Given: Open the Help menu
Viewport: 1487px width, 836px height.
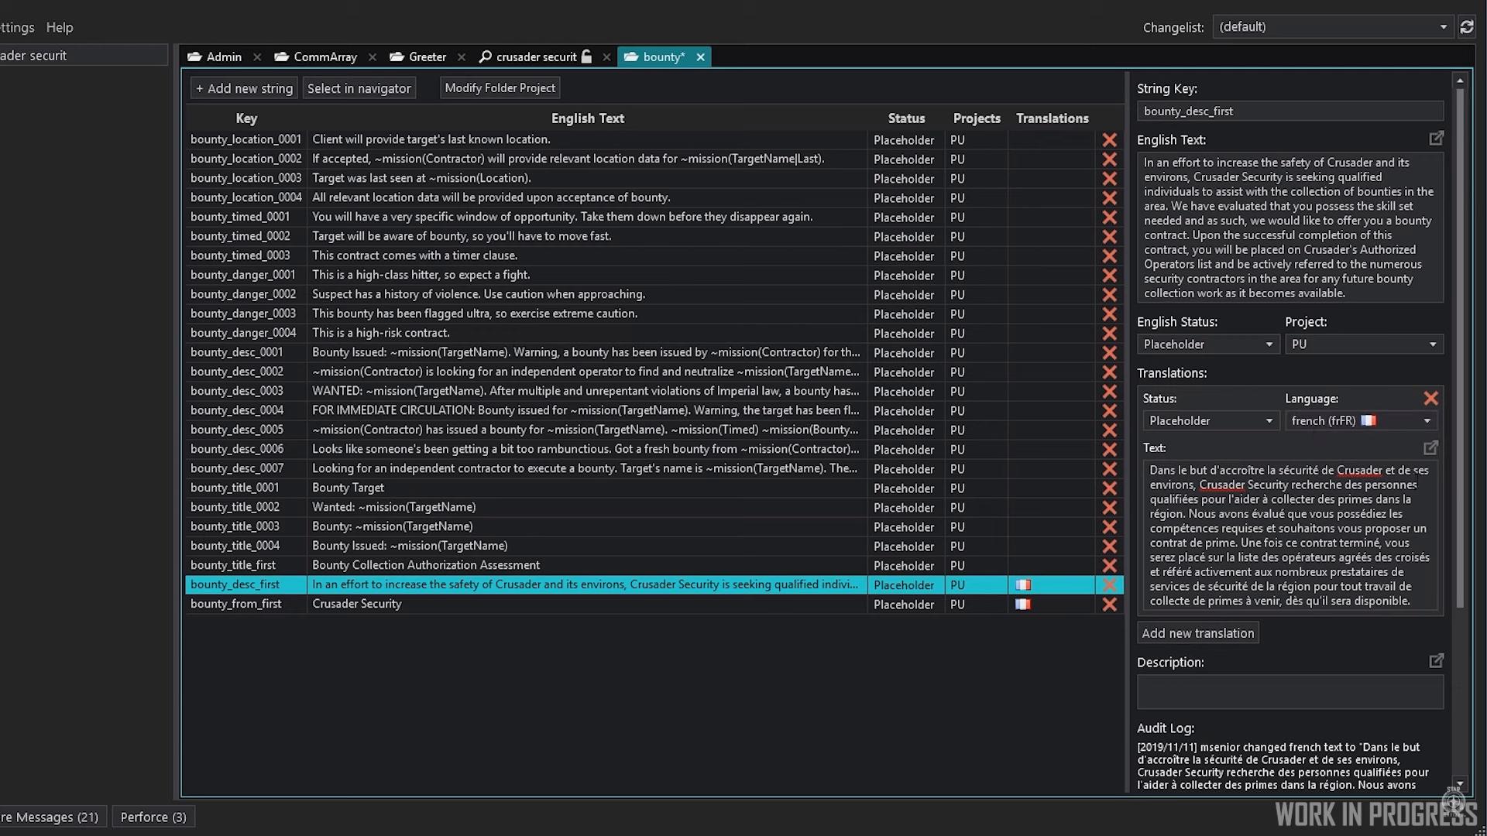Looking at the screenshot, I should click(x=60, y=27).
